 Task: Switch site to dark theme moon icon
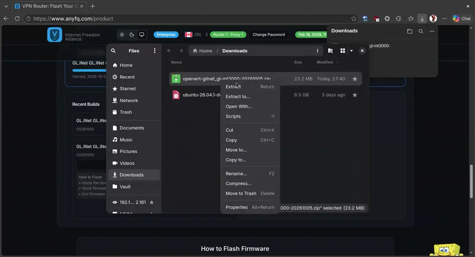click(132, 35)
